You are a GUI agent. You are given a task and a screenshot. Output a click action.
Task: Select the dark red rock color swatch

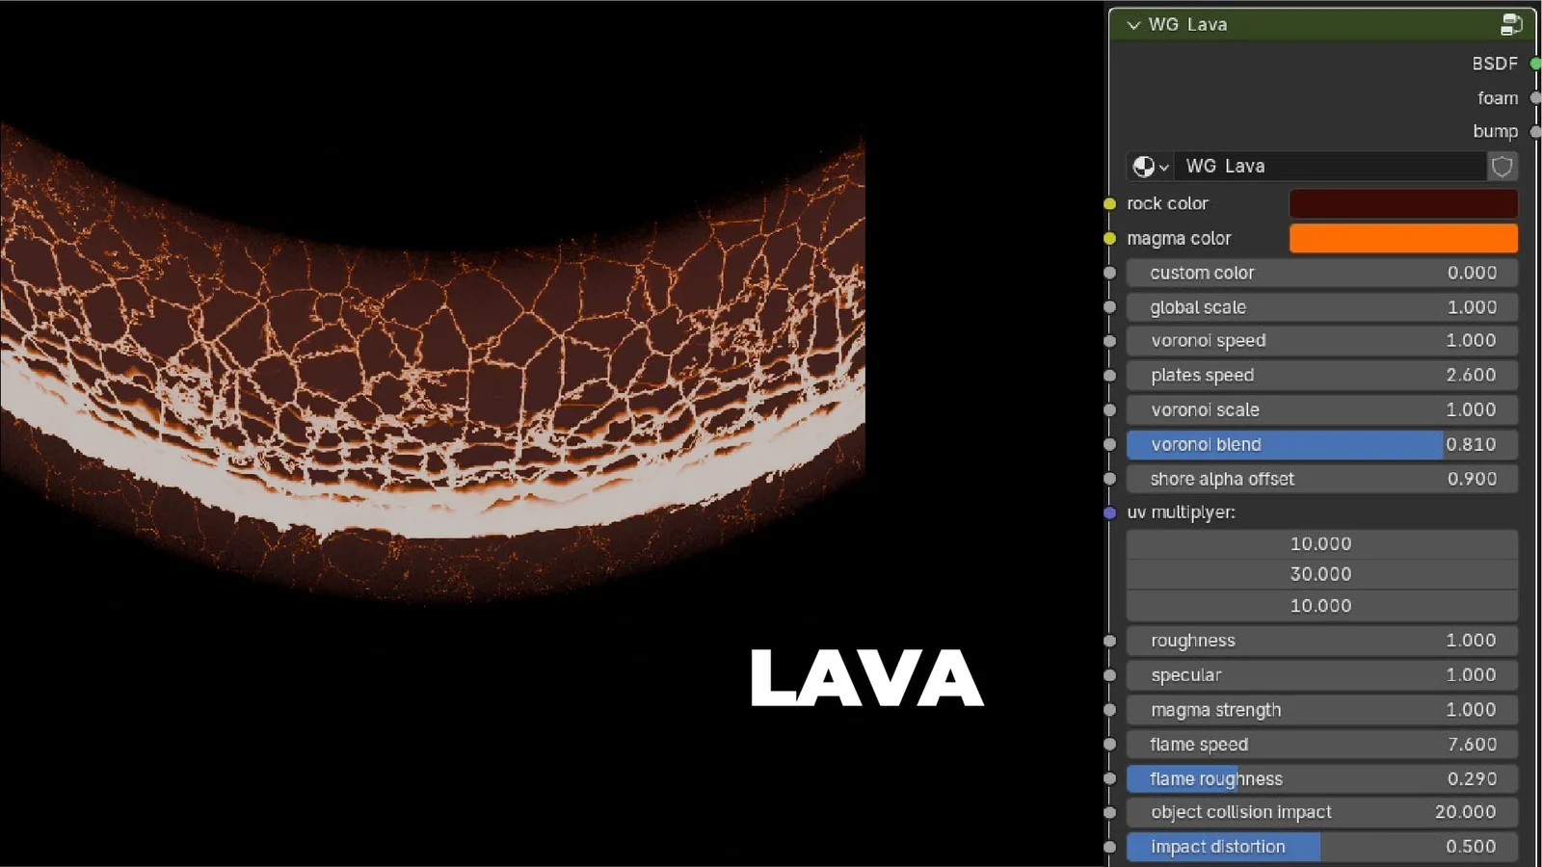click(1402, 203)
